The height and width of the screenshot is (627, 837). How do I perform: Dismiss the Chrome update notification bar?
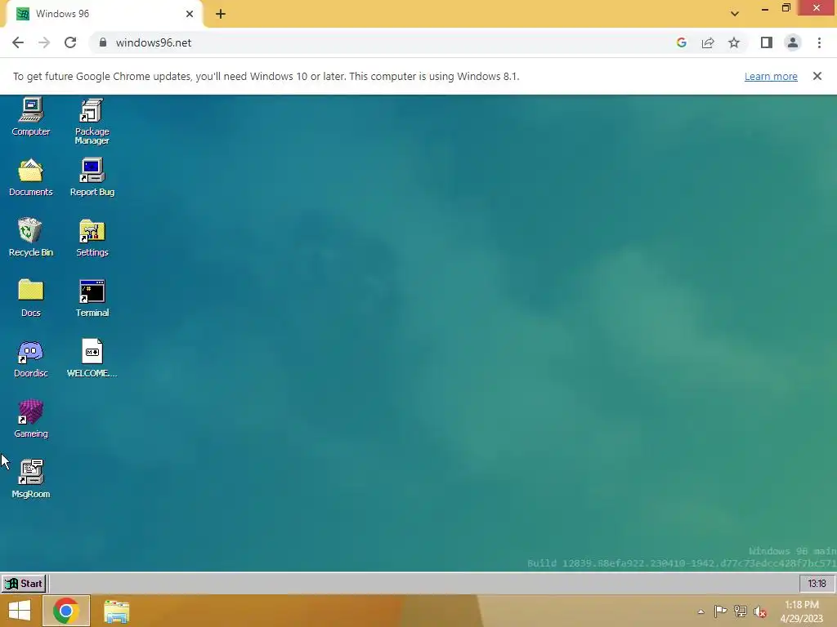(x=817, y=76)
